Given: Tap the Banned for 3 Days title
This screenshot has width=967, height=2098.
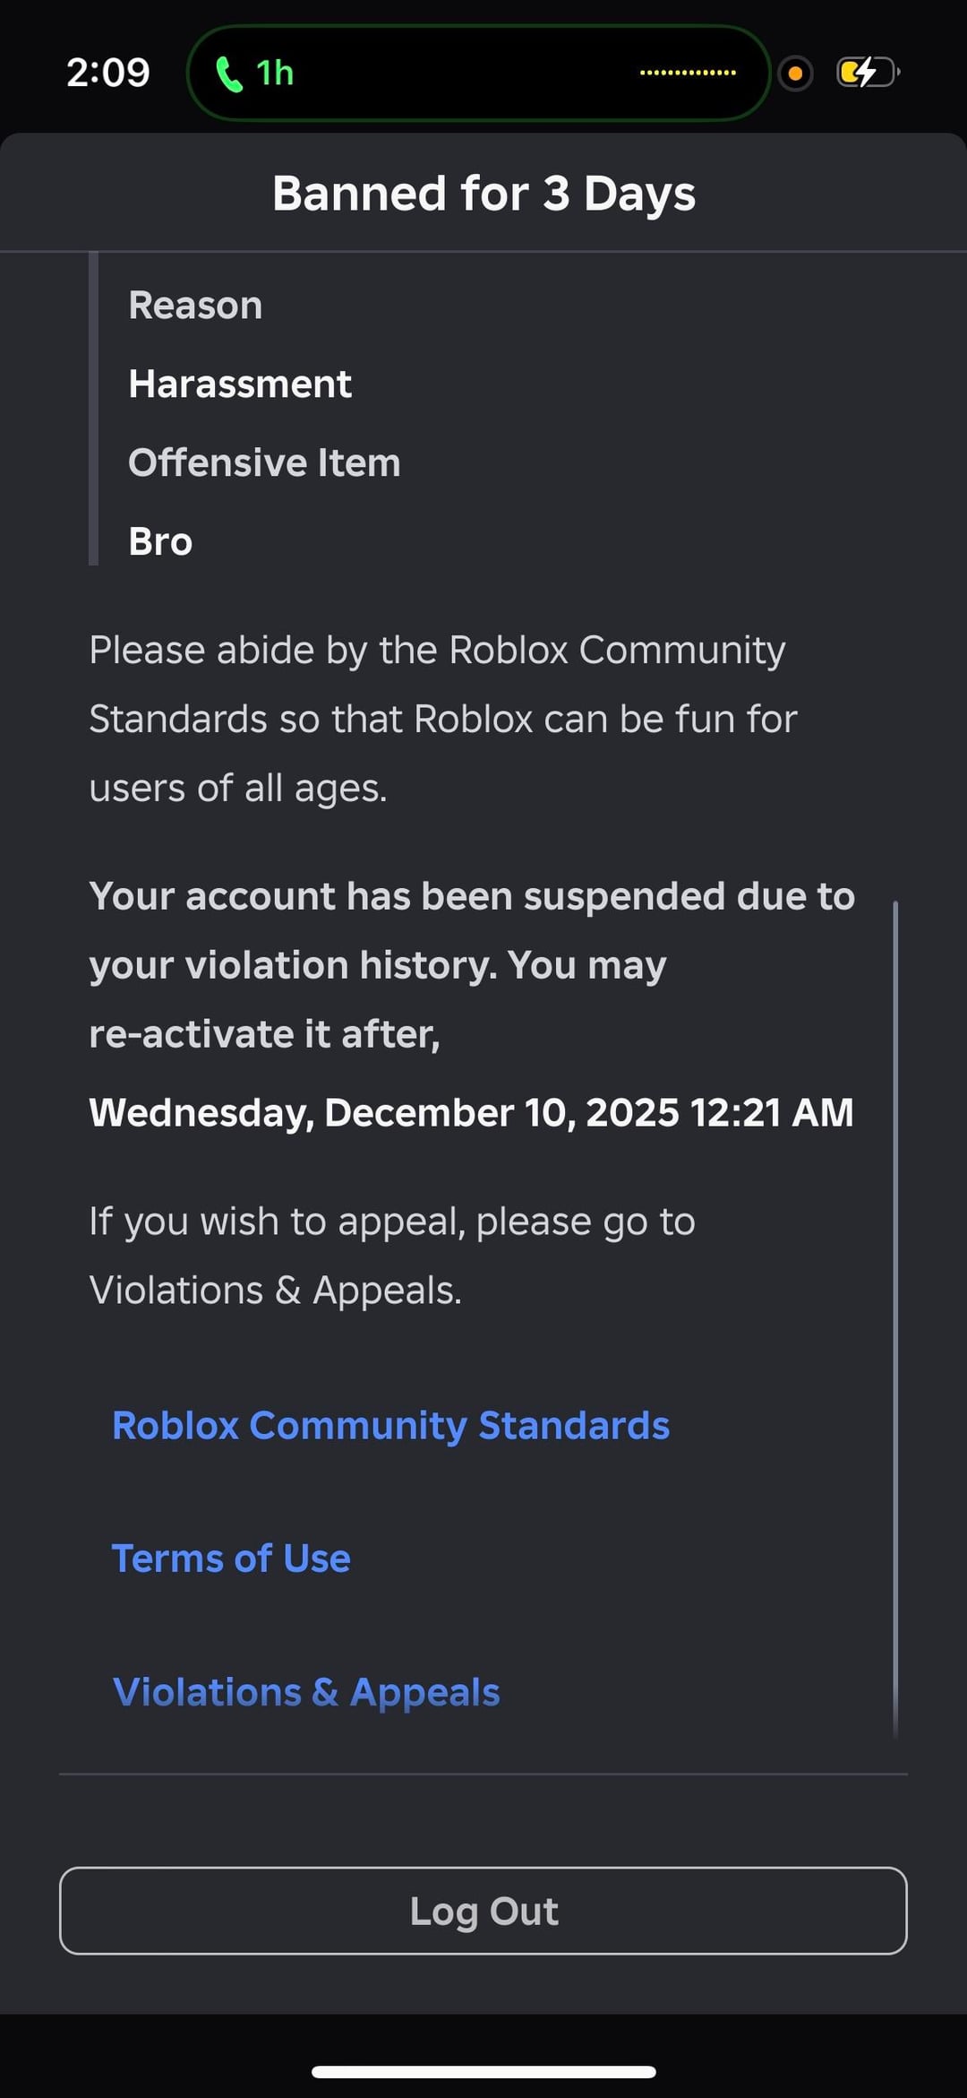Looking at the screenshot, I should tap(483, 194).
